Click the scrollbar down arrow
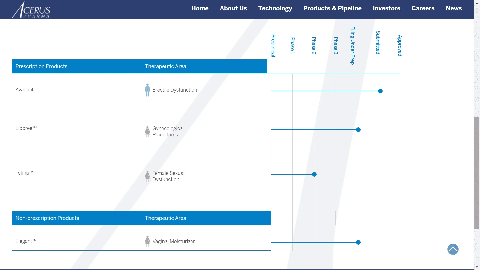The width and height of the screenshot is (480, 270). (477, 267)
